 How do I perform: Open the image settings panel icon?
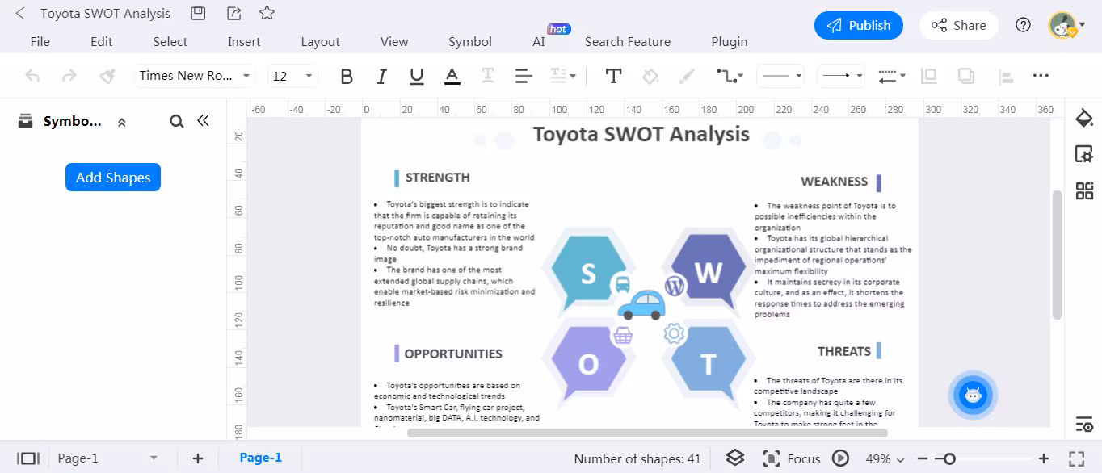pos(1084,155)
